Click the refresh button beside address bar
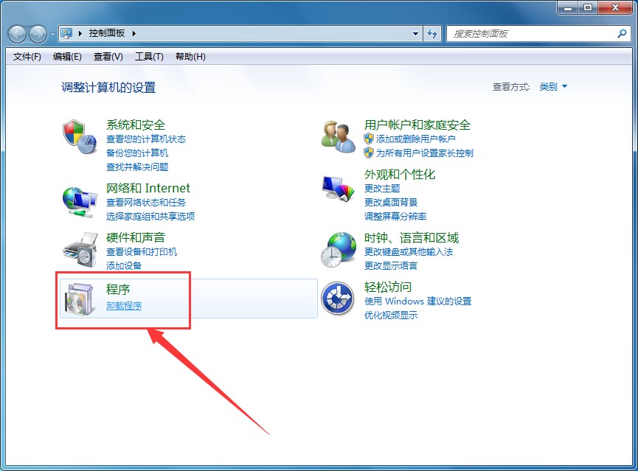This screenshot has width=638, height=471. (432, 33)
